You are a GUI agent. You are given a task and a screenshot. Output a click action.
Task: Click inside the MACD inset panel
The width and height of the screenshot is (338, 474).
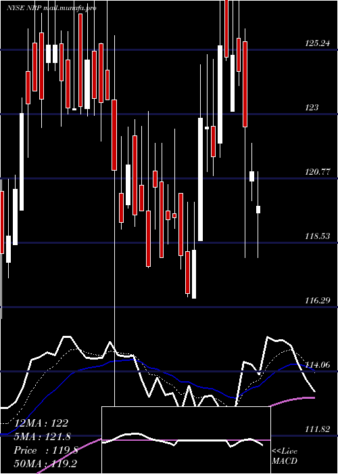point(186,440)
